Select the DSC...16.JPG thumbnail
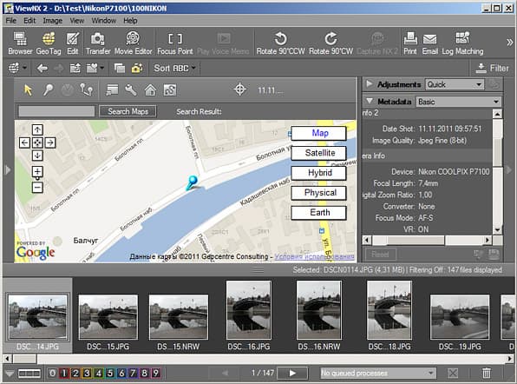Image resolution: width=517 pixels, height=384 pixels. [249, 315]
